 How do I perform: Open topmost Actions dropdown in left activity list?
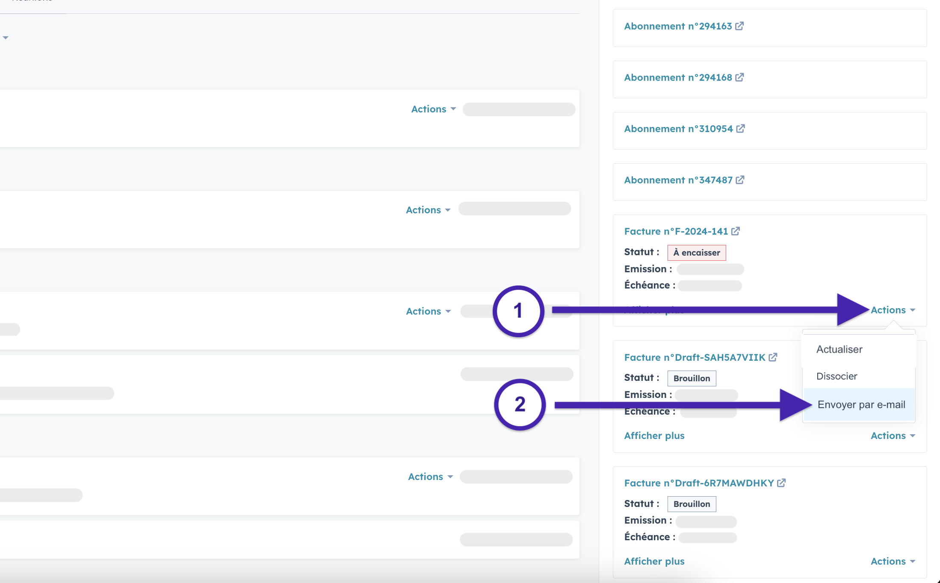pos(433,109)
